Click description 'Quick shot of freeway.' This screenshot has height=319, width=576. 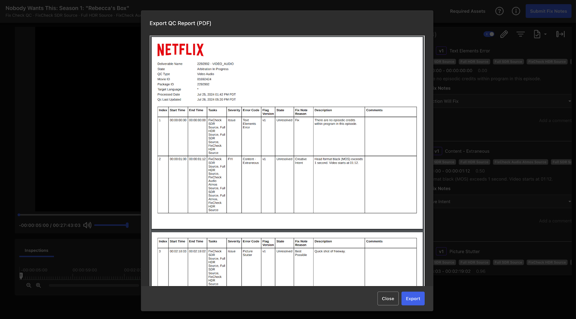[330, 251]
